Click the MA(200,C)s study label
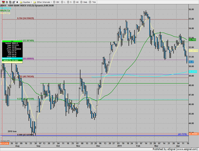The height and width of the screenshot is (151, 199). click(x=6, y=8)
